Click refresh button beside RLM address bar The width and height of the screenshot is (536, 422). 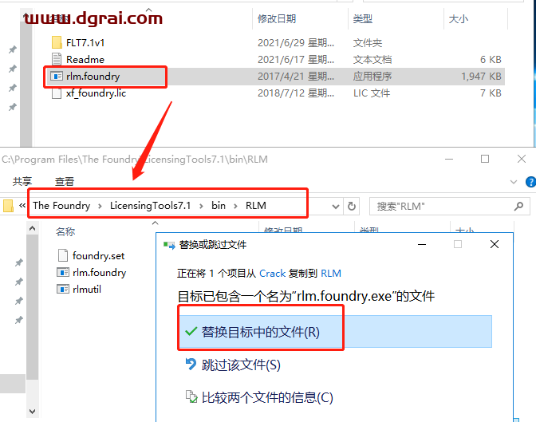(x=352, y=206)
